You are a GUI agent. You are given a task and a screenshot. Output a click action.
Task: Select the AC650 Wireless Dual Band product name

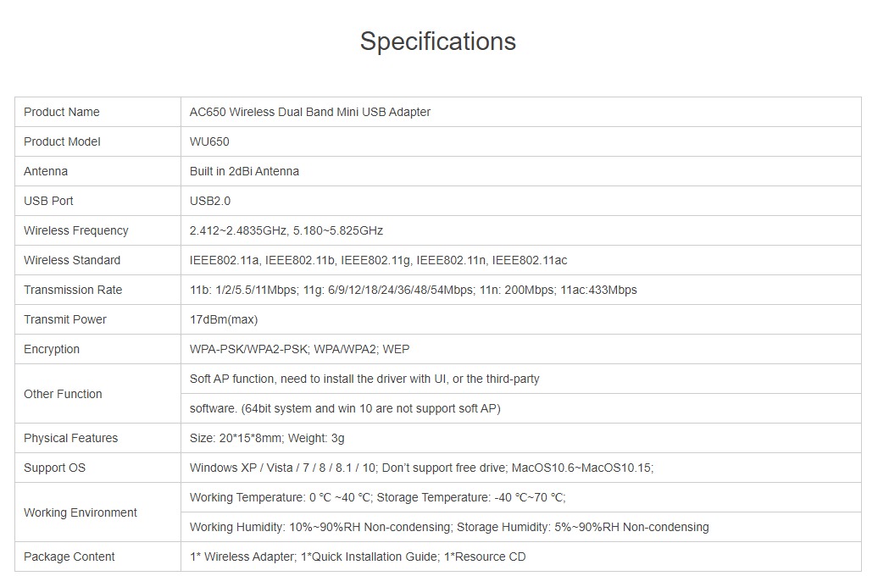310,112
